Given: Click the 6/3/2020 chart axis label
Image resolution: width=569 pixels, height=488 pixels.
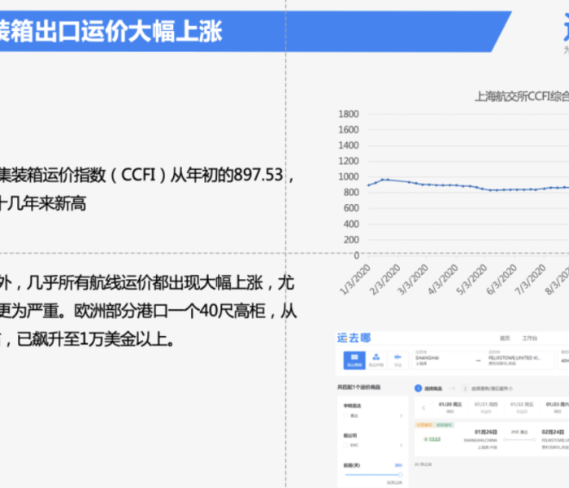Looking at the screenshot, I should pos(502,279).
